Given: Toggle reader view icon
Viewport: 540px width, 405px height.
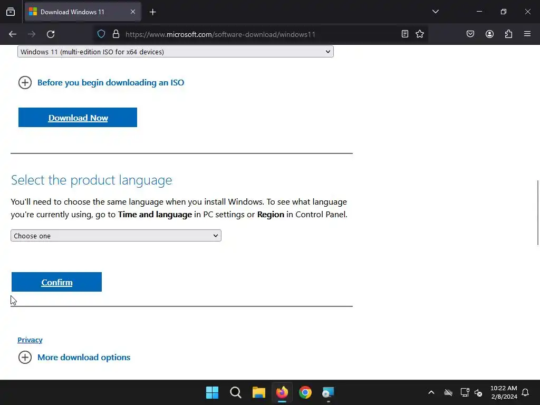Looking at the screenshot, I should pos(405,34).
